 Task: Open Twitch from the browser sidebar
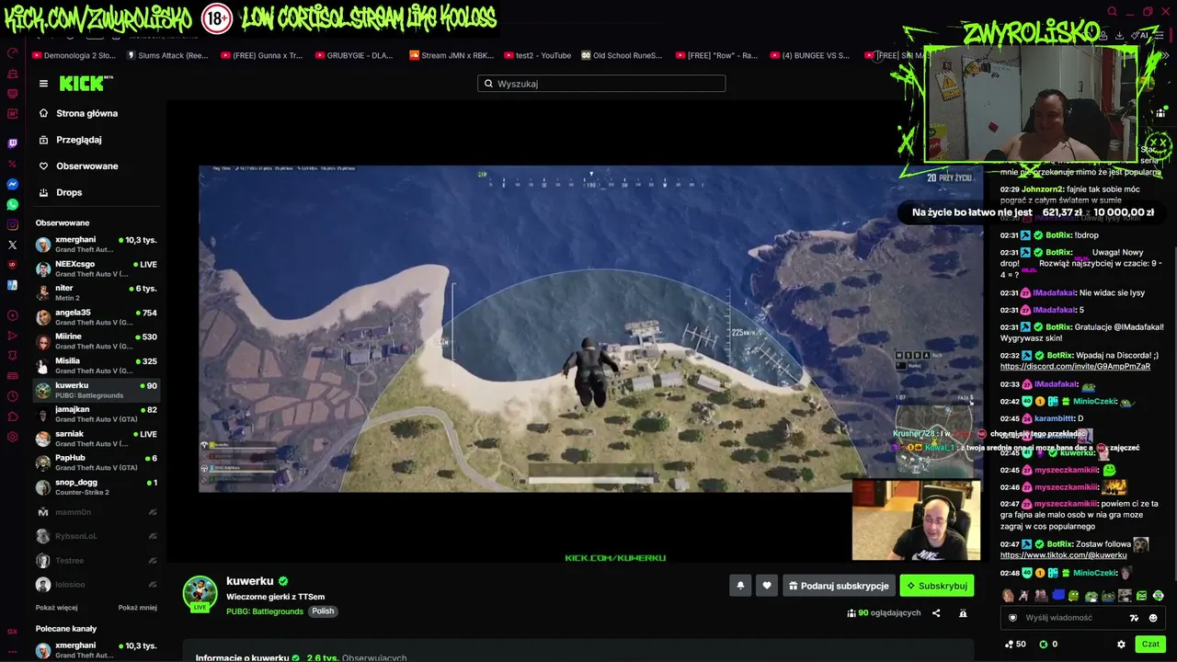12,143
